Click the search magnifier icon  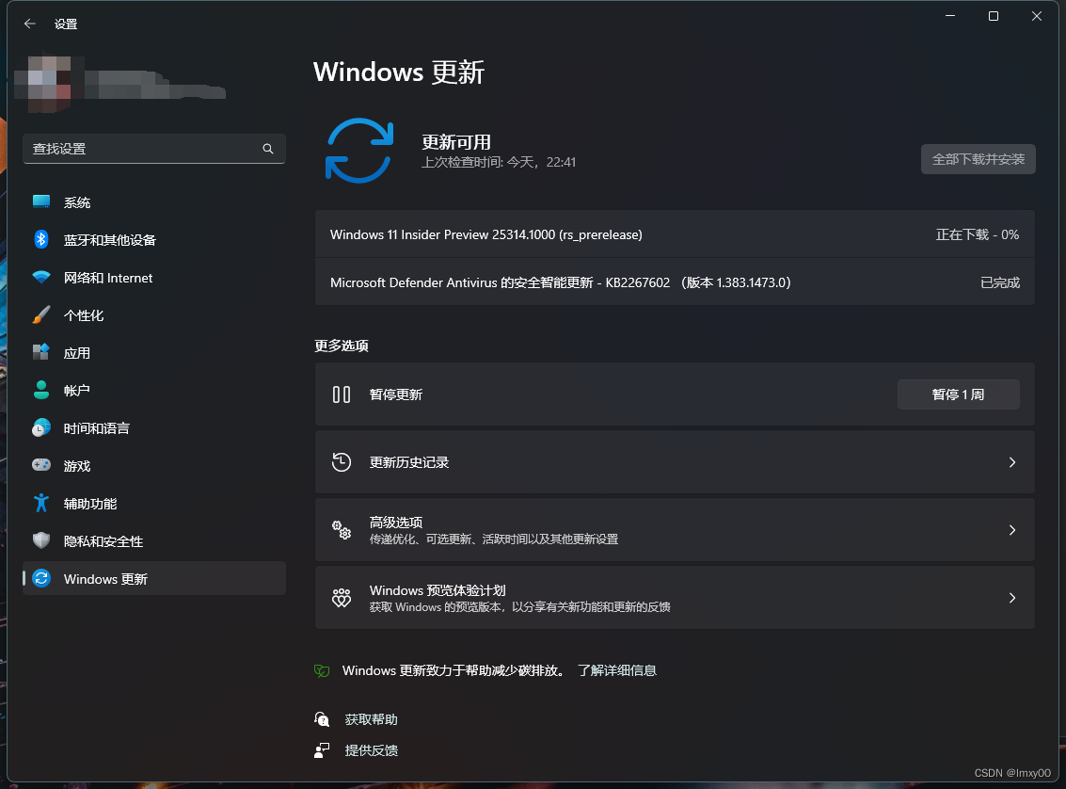tap(268, 148)
